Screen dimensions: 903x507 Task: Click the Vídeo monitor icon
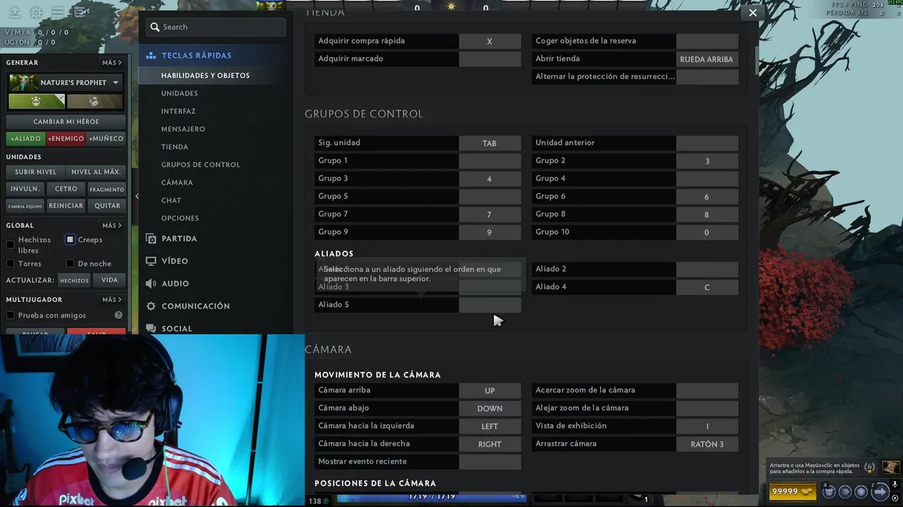point(150,261)
